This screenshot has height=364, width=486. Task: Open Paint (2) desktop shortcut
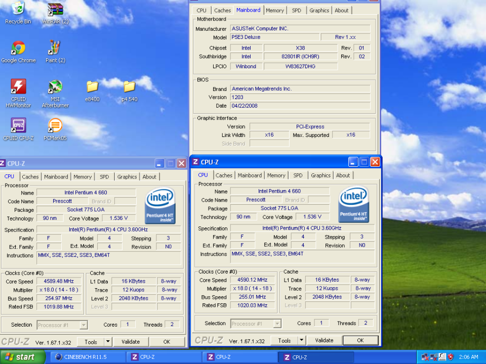[x=55, y=52]
